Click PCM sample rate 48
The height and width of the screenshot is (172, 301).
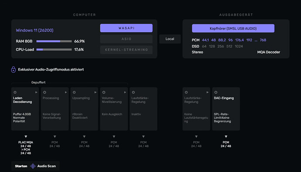tap(213, 40)
